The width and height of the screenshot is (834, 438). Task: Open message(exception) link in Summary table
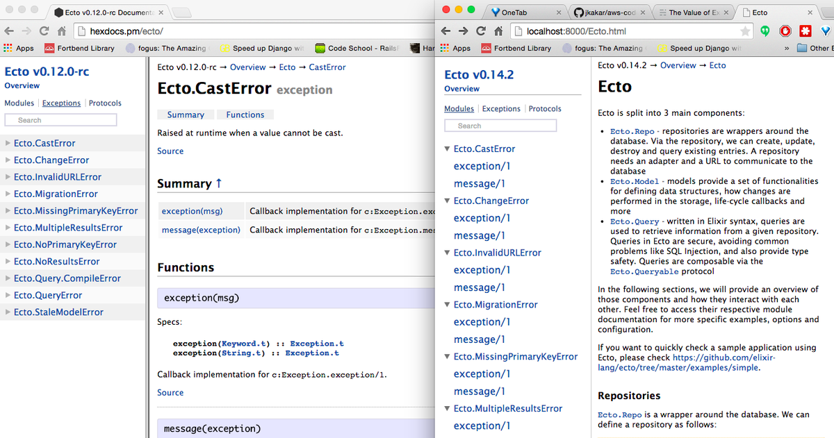click(201, 230)
